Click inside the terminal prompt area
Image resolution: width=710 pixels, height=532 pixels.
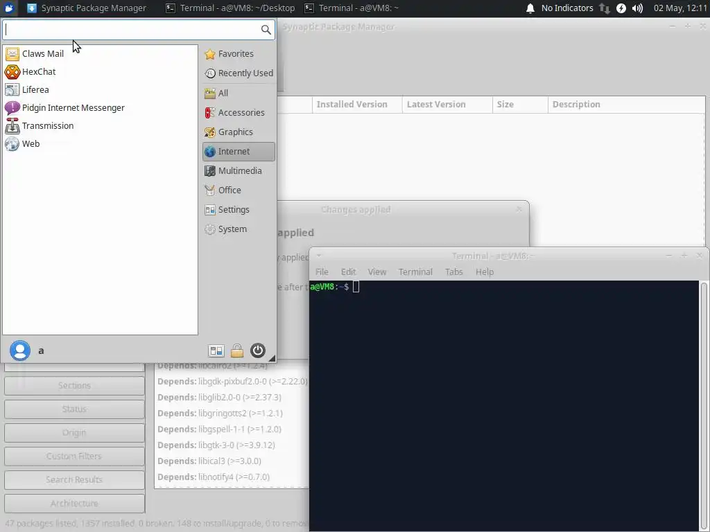coord(505,406)
